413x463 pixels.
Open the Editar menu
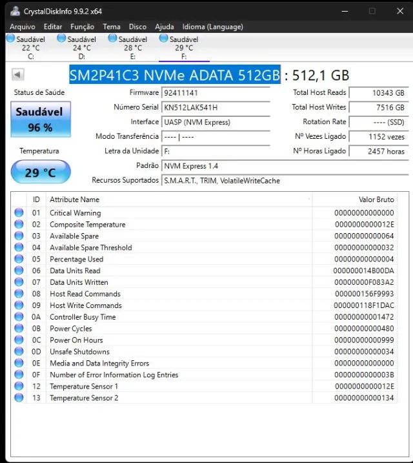pyautogui.click(x=53, y=27)
